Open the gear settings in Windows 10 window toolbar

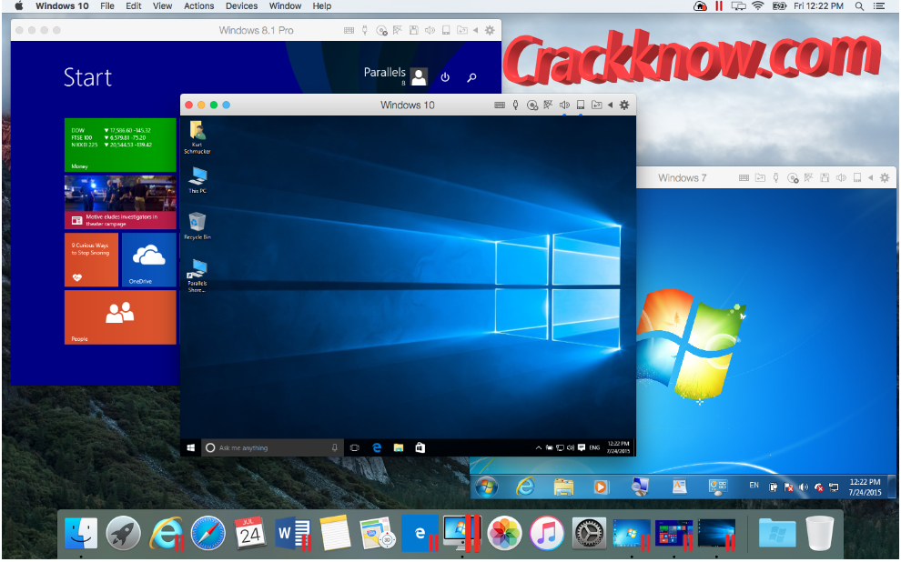point(624,105)
